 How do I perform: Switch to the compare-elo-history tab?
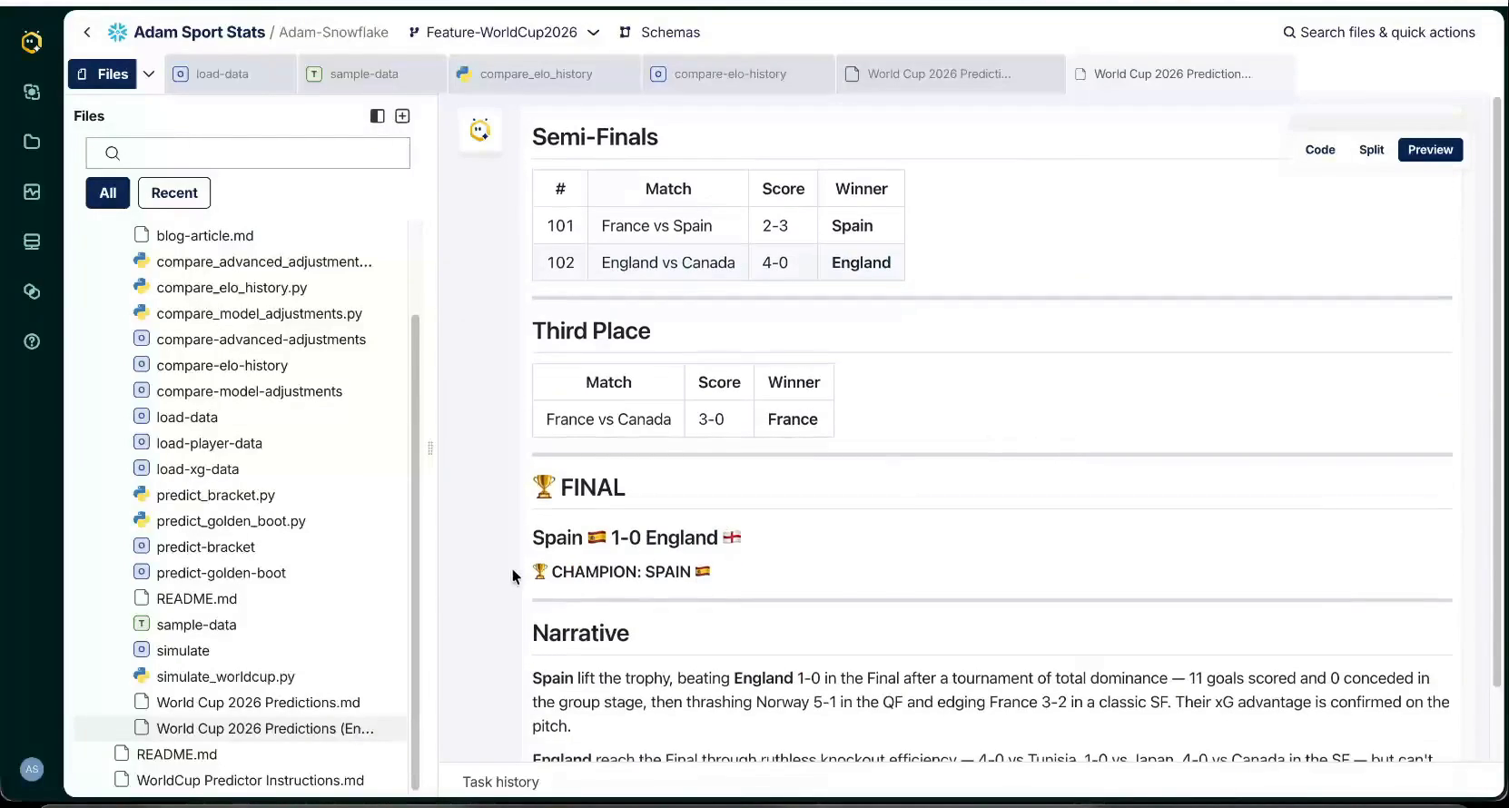click(739, 74)
